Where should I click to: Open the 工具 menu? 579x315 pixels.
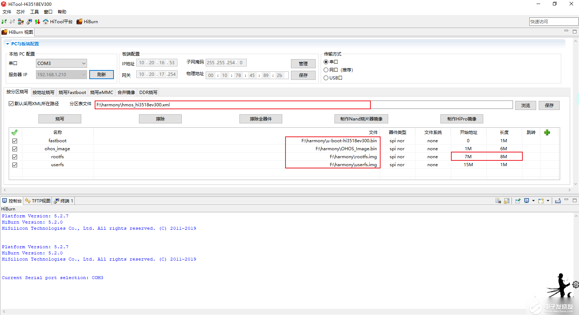[34, 12]
